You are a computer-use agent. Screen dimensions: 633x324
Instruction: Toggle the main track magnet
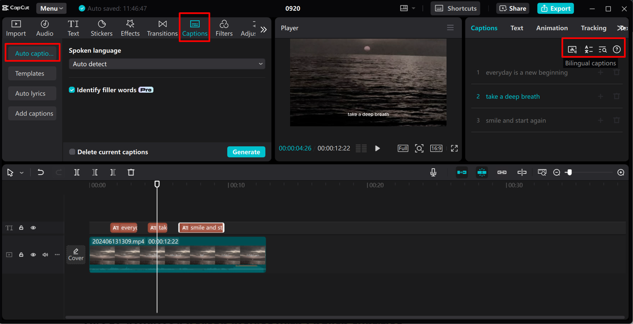[462, 172]
